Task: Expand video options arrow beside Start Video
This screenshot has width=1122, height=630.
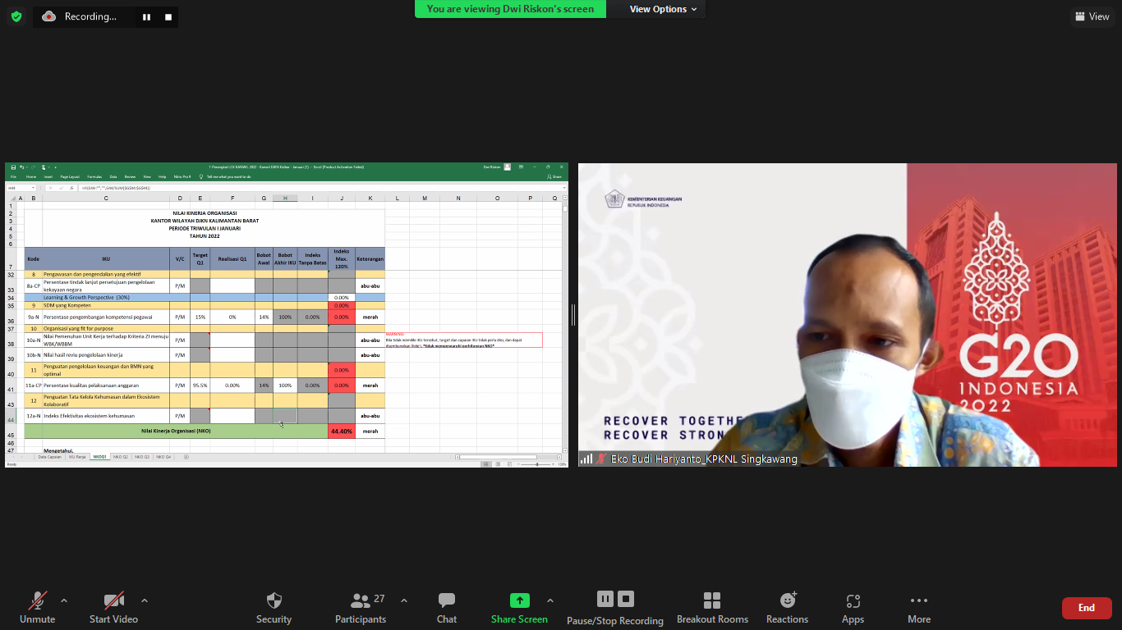Action: pos(145,600)
